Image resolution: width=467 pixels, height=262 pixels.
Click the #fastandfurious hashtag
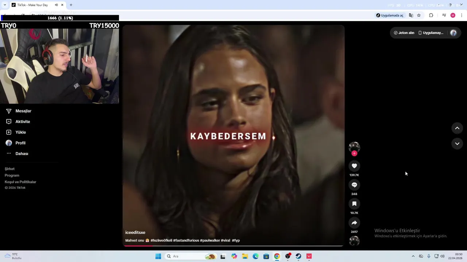pyautogui.click(x=186, y=241)
